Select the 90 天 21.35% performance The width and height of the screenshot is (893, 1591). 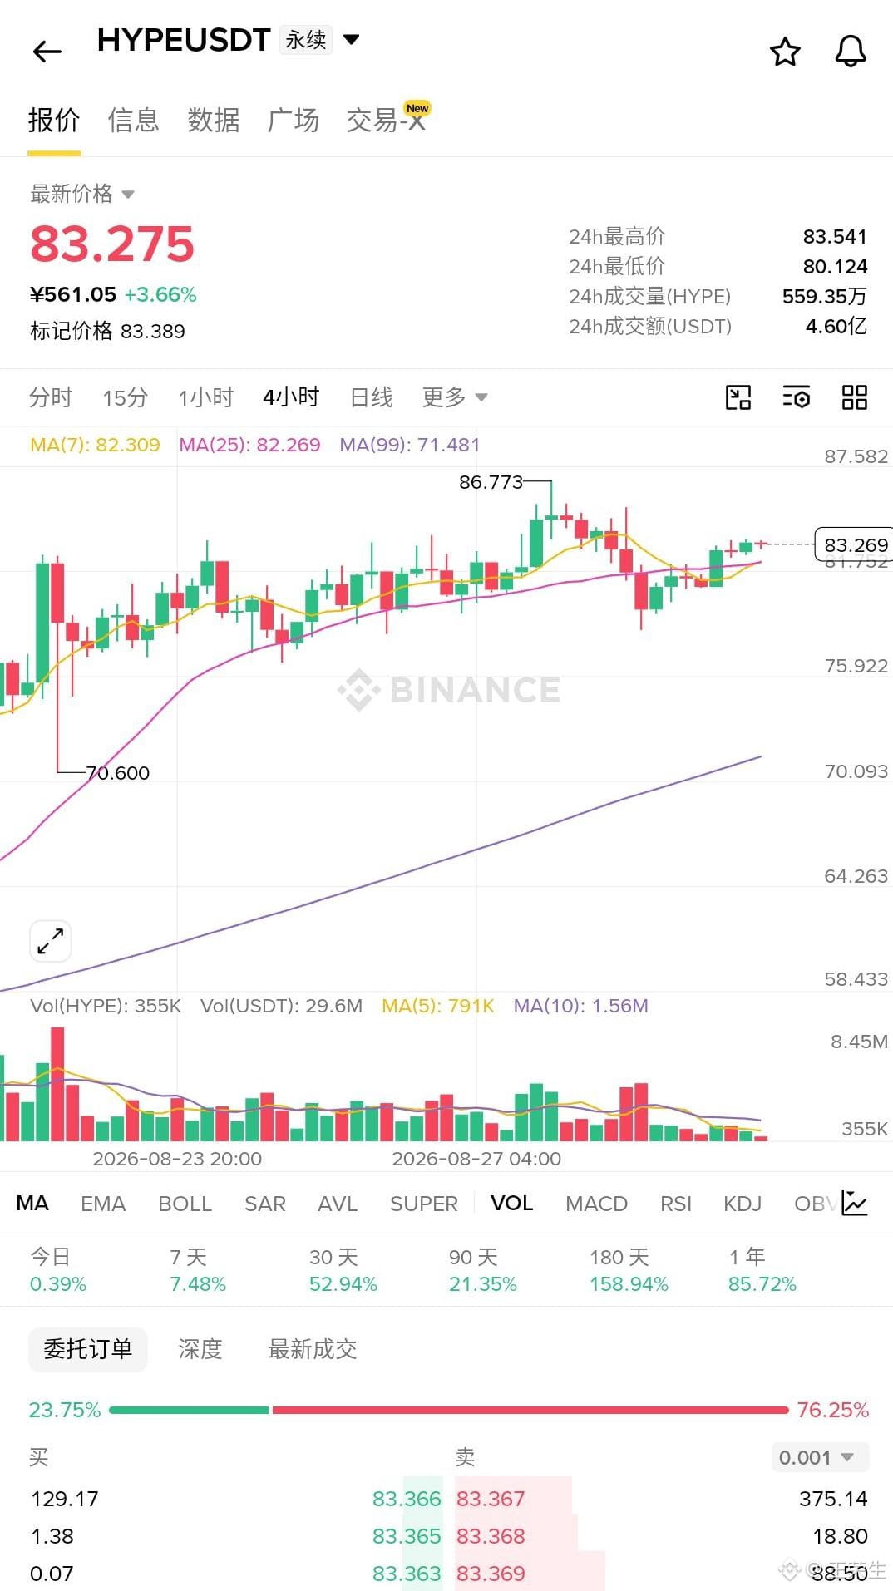coord(483,1270)
